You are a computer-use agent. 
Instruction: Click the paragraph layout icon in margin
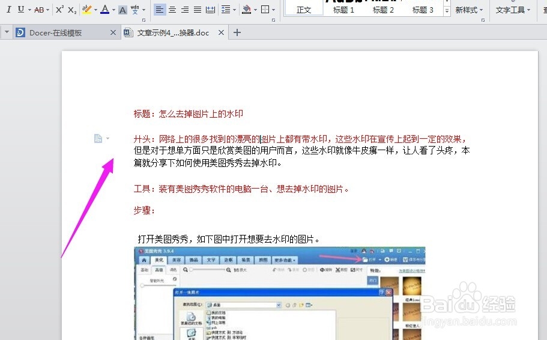coord(98,139)
